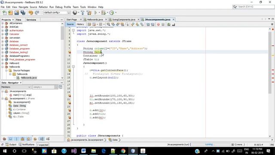
Task: Toggle Fully Qualified Names in Navigator
Action: coord(35,139)
